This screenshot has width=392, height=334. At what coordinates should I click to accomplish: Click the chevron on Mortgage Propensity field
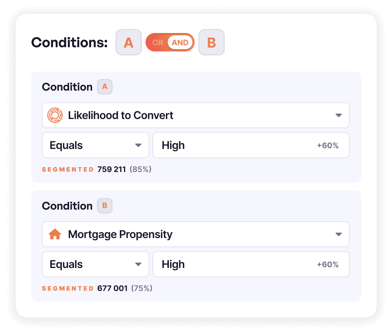339,234
